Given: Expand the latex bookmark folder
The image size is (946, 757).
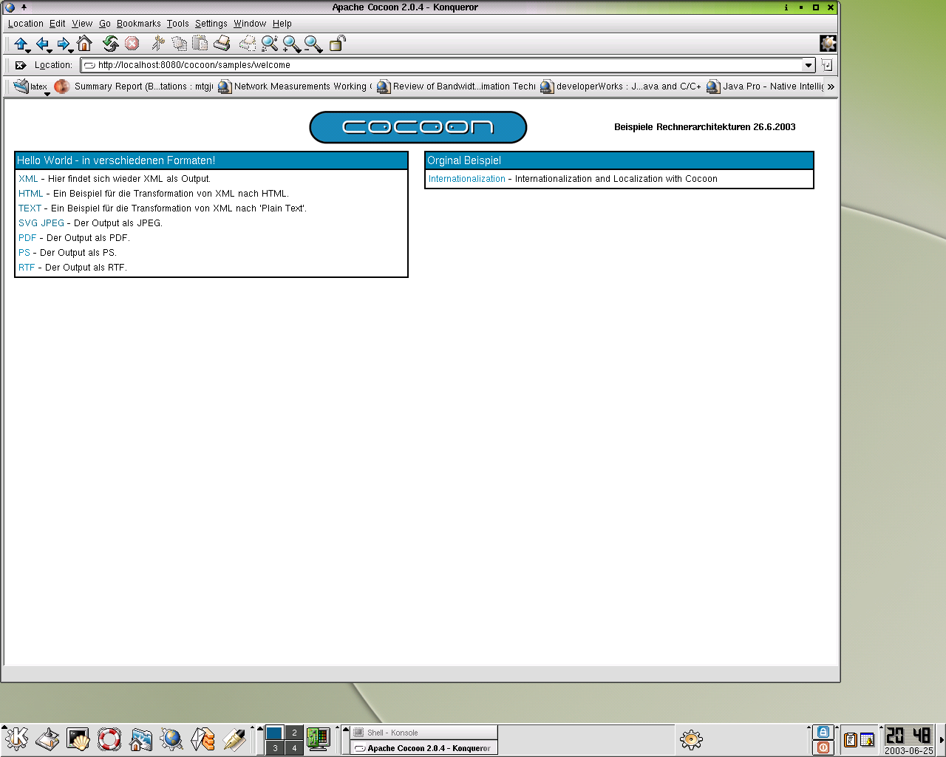Looking at the screenshot, I should [x=31, y=86].
